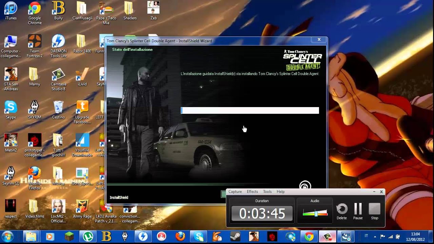The width and height of the screenshot is (434, 244).
Task: Launch Skype from the desktop
Action: pyautogui.click(x=11, y=110)
